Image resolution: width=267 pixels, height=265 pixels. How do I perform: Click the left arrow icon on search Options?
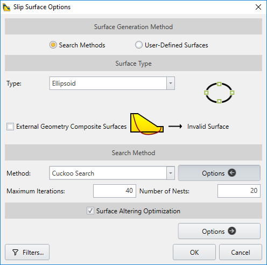(x=232, y=173)
